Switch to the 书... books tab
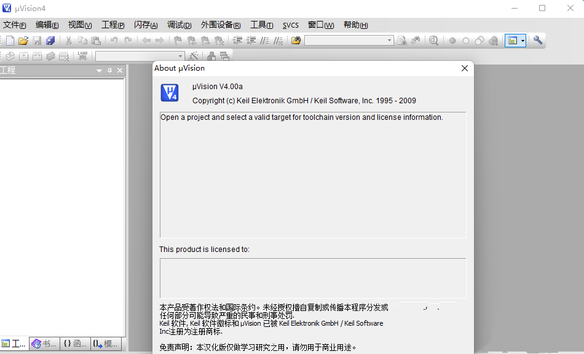 44,344
